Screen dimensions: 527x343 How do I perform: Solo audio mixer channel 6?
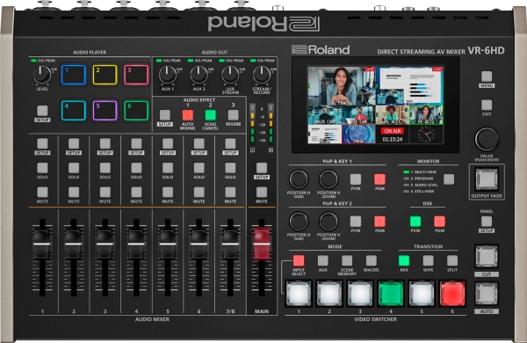pos(199,168)
